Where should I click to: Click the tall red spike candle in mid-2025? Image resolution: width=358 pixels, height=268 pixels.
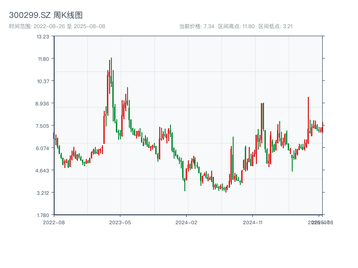(308, 120)
